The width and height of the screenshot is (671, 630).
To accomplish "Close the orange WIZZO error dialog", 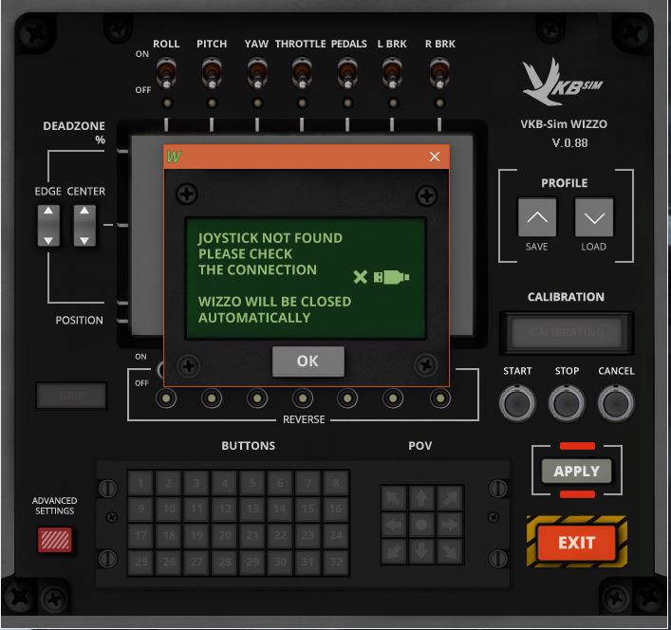I will (435, 157).
